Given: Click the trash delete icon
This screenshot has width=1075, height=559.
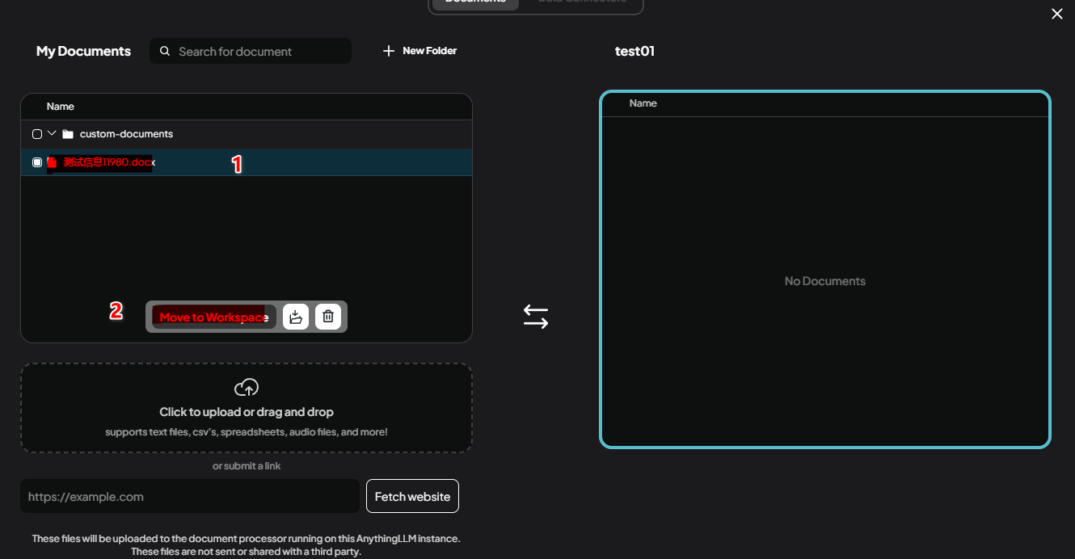Looking at the screenshot, I should (327, 317).
